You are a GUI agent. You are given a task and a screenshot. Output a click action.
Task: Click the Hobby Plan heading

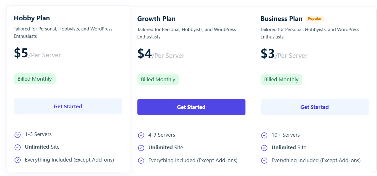pos(32,18)
